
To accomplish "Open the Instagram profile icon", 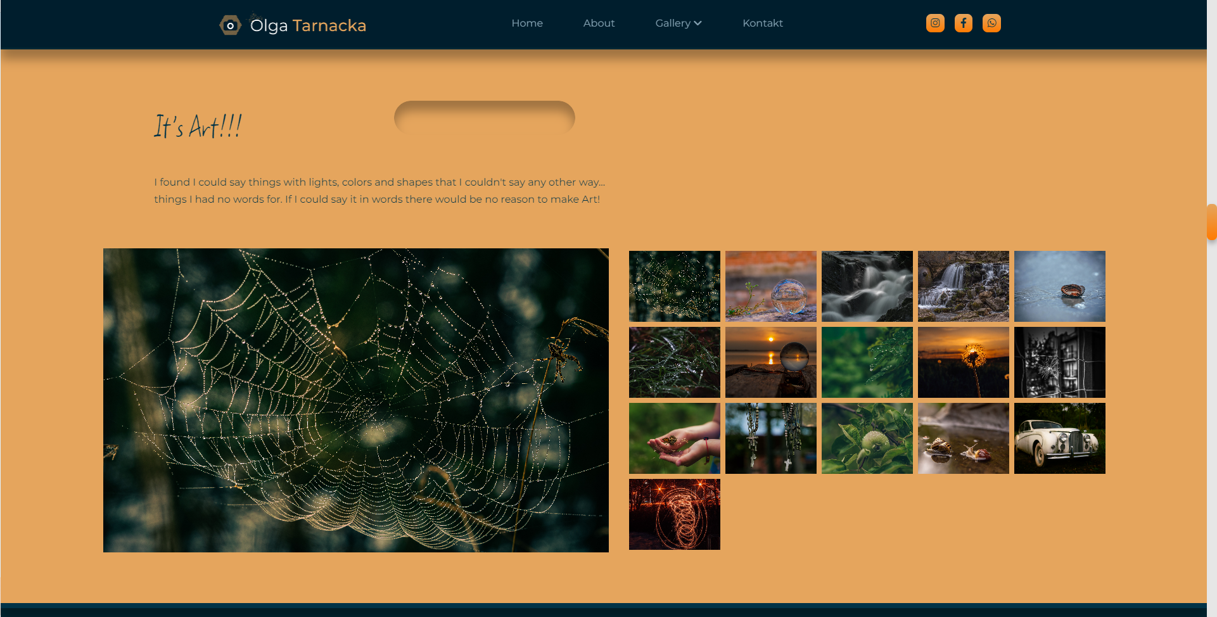I will click(x=935, y=23).
